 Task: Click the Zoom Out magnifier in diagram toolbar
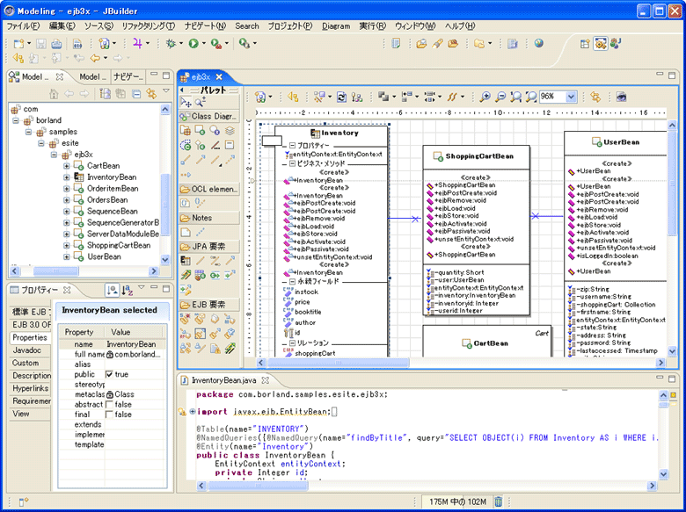point(500,97)
